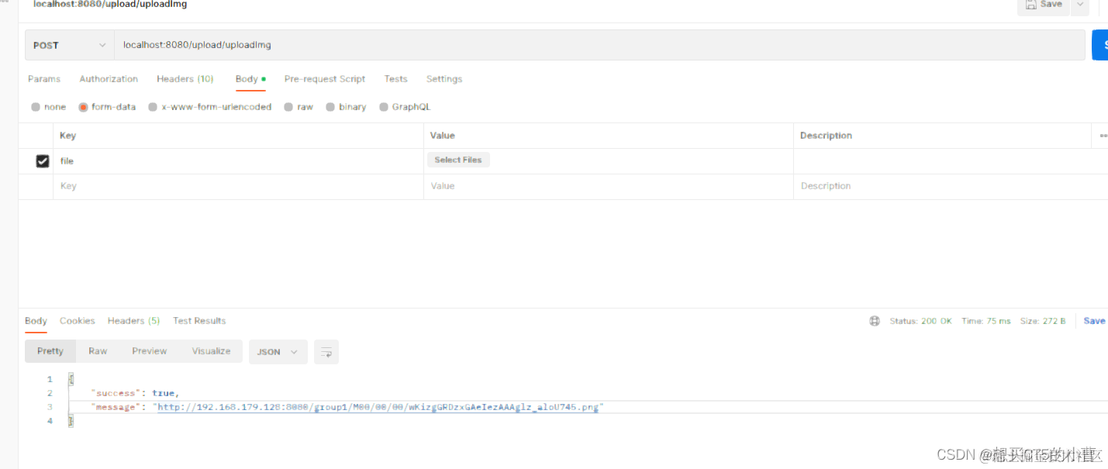Image resolution: width=1108 pixels, height=469 pixels.
Task: Open the response Cookies tab
Action: (78, 321)
